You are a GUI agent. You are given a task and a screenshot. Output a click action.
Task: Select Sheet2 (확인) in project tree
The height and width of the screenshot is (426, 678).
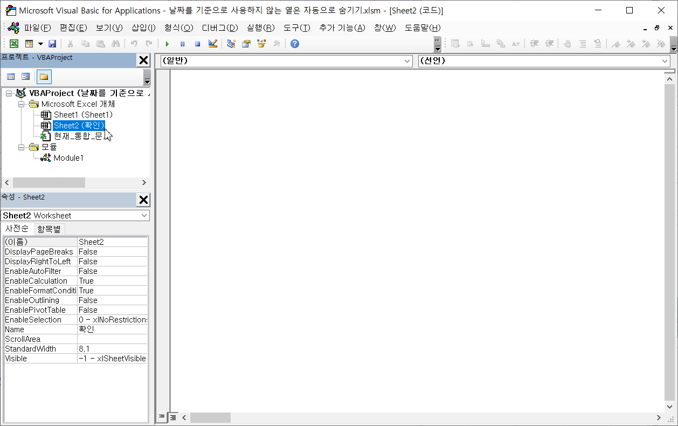point(79,126)
